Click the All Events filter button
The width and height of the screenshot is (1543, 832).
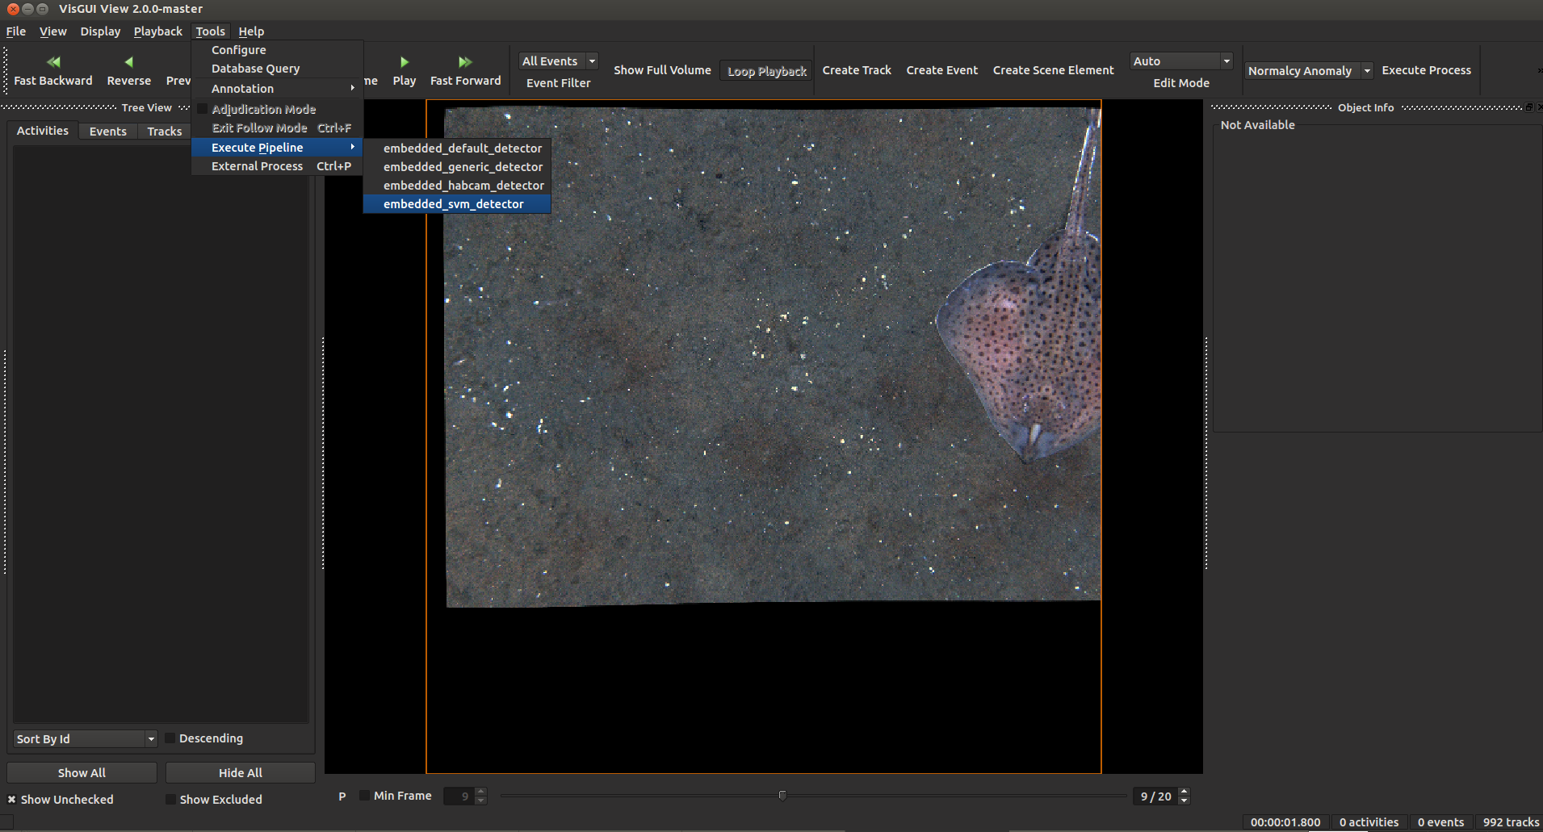click(551, 61)
